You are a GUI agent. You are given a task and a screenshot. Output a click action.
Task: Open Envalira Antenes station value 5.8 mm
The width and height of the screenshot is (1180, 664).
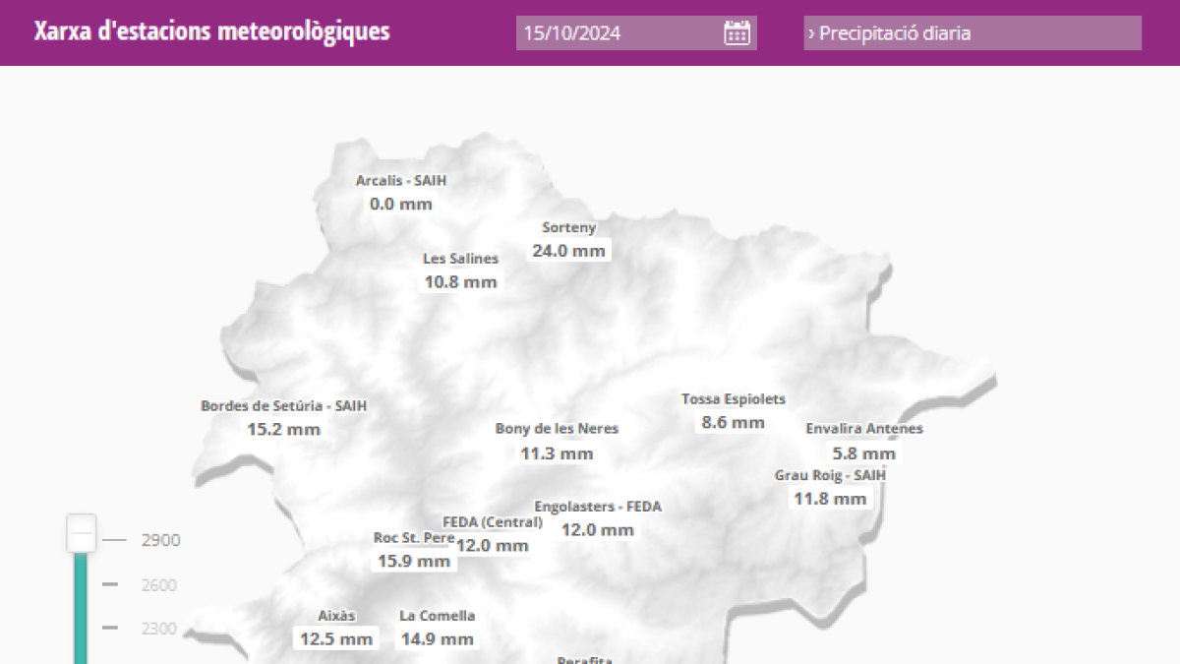(863, 453)
